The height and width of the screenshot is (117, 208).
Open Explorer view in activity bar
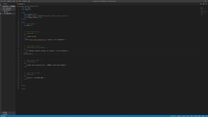coord(0,5)
